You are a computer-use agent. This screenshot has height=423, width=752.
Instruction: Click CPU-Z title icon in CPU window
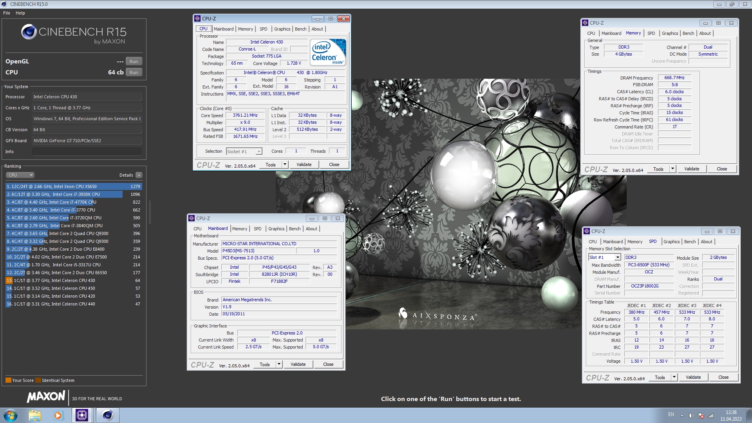(197, 18)
